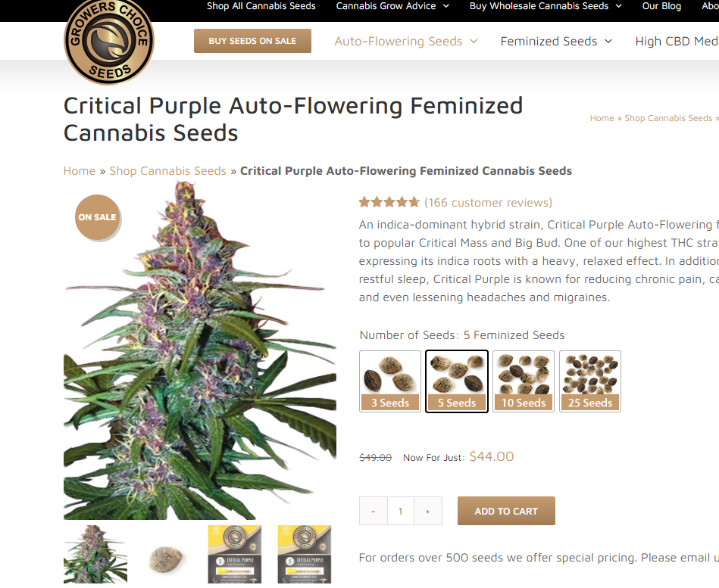Go to Our Blog
This screenshot has width=719, height=588.
pyautogui.click(x=661, y=6)
